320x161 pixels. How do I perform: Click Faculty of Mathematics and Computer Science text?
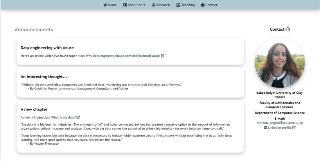(280, 105)
